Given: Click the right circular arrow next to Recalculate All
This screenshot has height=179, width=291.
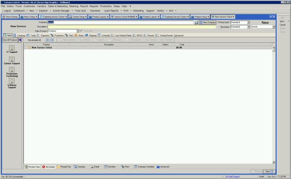Looking at the screenshot, I should point(52,40).
